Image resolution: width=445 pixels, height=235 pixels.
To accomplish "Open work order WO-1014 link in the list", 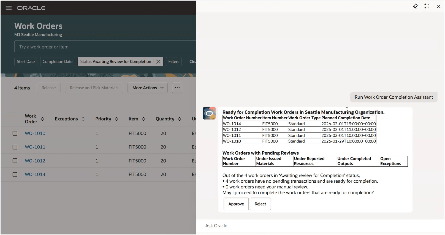I will [x=35, y=174].
